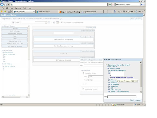This screenshot has width=157, height=118.
Task: Click the Dashboard Editor Cancel button
Action: (x=139, y=19)
